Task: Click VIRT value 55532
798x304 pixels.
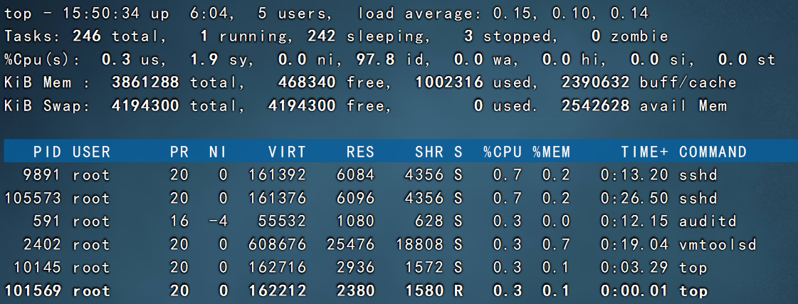Action: (x=282, y=221)
